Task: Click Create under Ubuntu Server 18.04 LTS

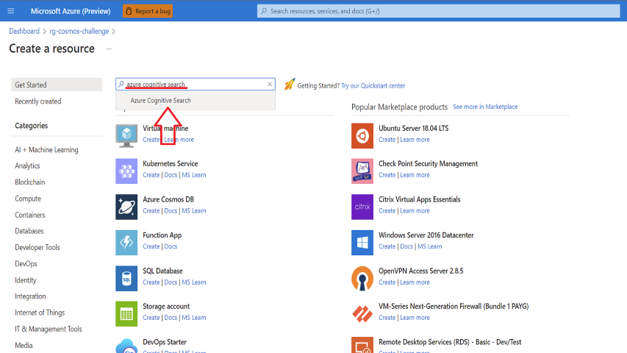Action: click(387, 140)
